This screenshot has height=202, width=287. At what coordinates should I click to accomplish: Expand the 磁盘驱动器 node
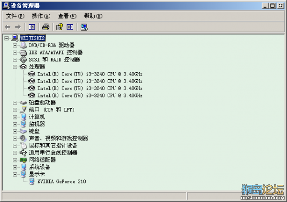click(15, 103)
